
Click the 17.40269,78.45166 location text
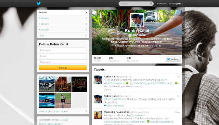tap(124, 46)
